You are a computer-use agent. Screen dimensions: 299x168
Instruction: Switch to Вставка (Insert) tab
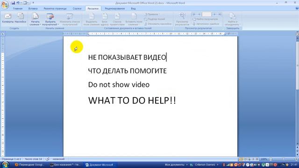pyautogui.click(x=33, y=8)
